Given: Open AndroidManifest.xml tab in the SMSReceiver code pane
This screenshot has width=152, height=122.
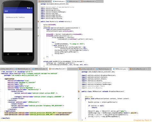Looking at the screenshot, I should click(x=139, y=69).
